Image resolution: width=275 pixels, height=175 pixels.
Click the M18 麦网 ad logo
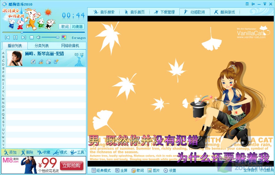pos(11,160)
